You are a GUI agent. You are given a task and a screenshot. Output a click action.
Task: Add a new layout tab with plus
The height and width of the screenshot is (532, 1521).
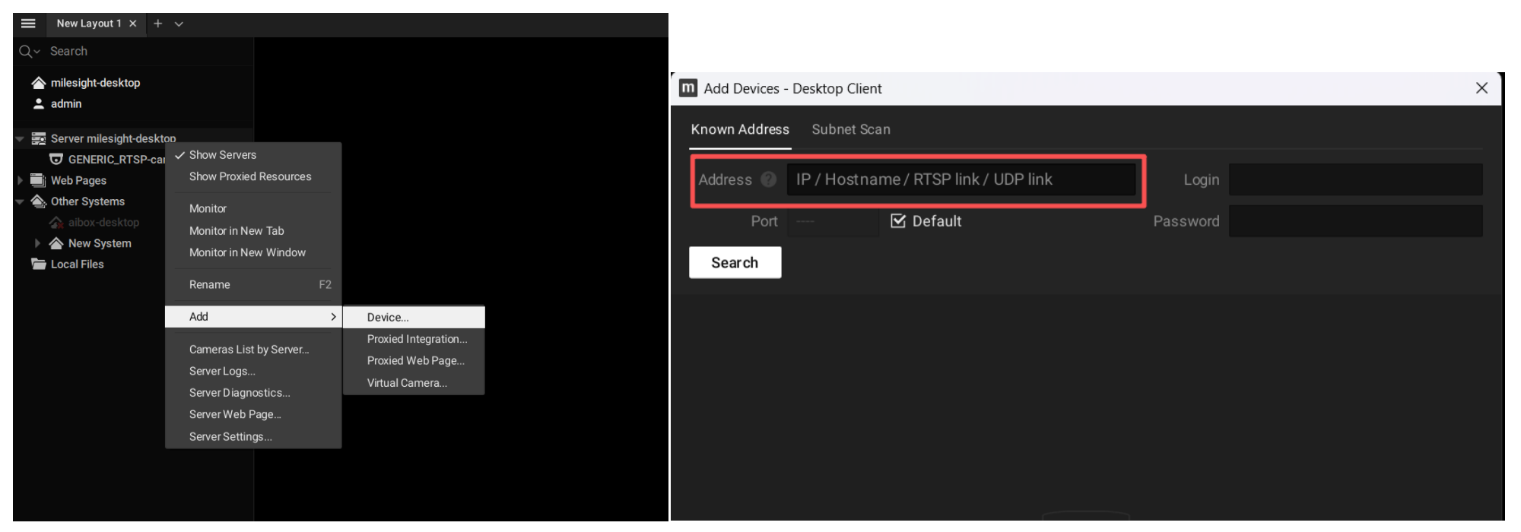pos(157,24)
